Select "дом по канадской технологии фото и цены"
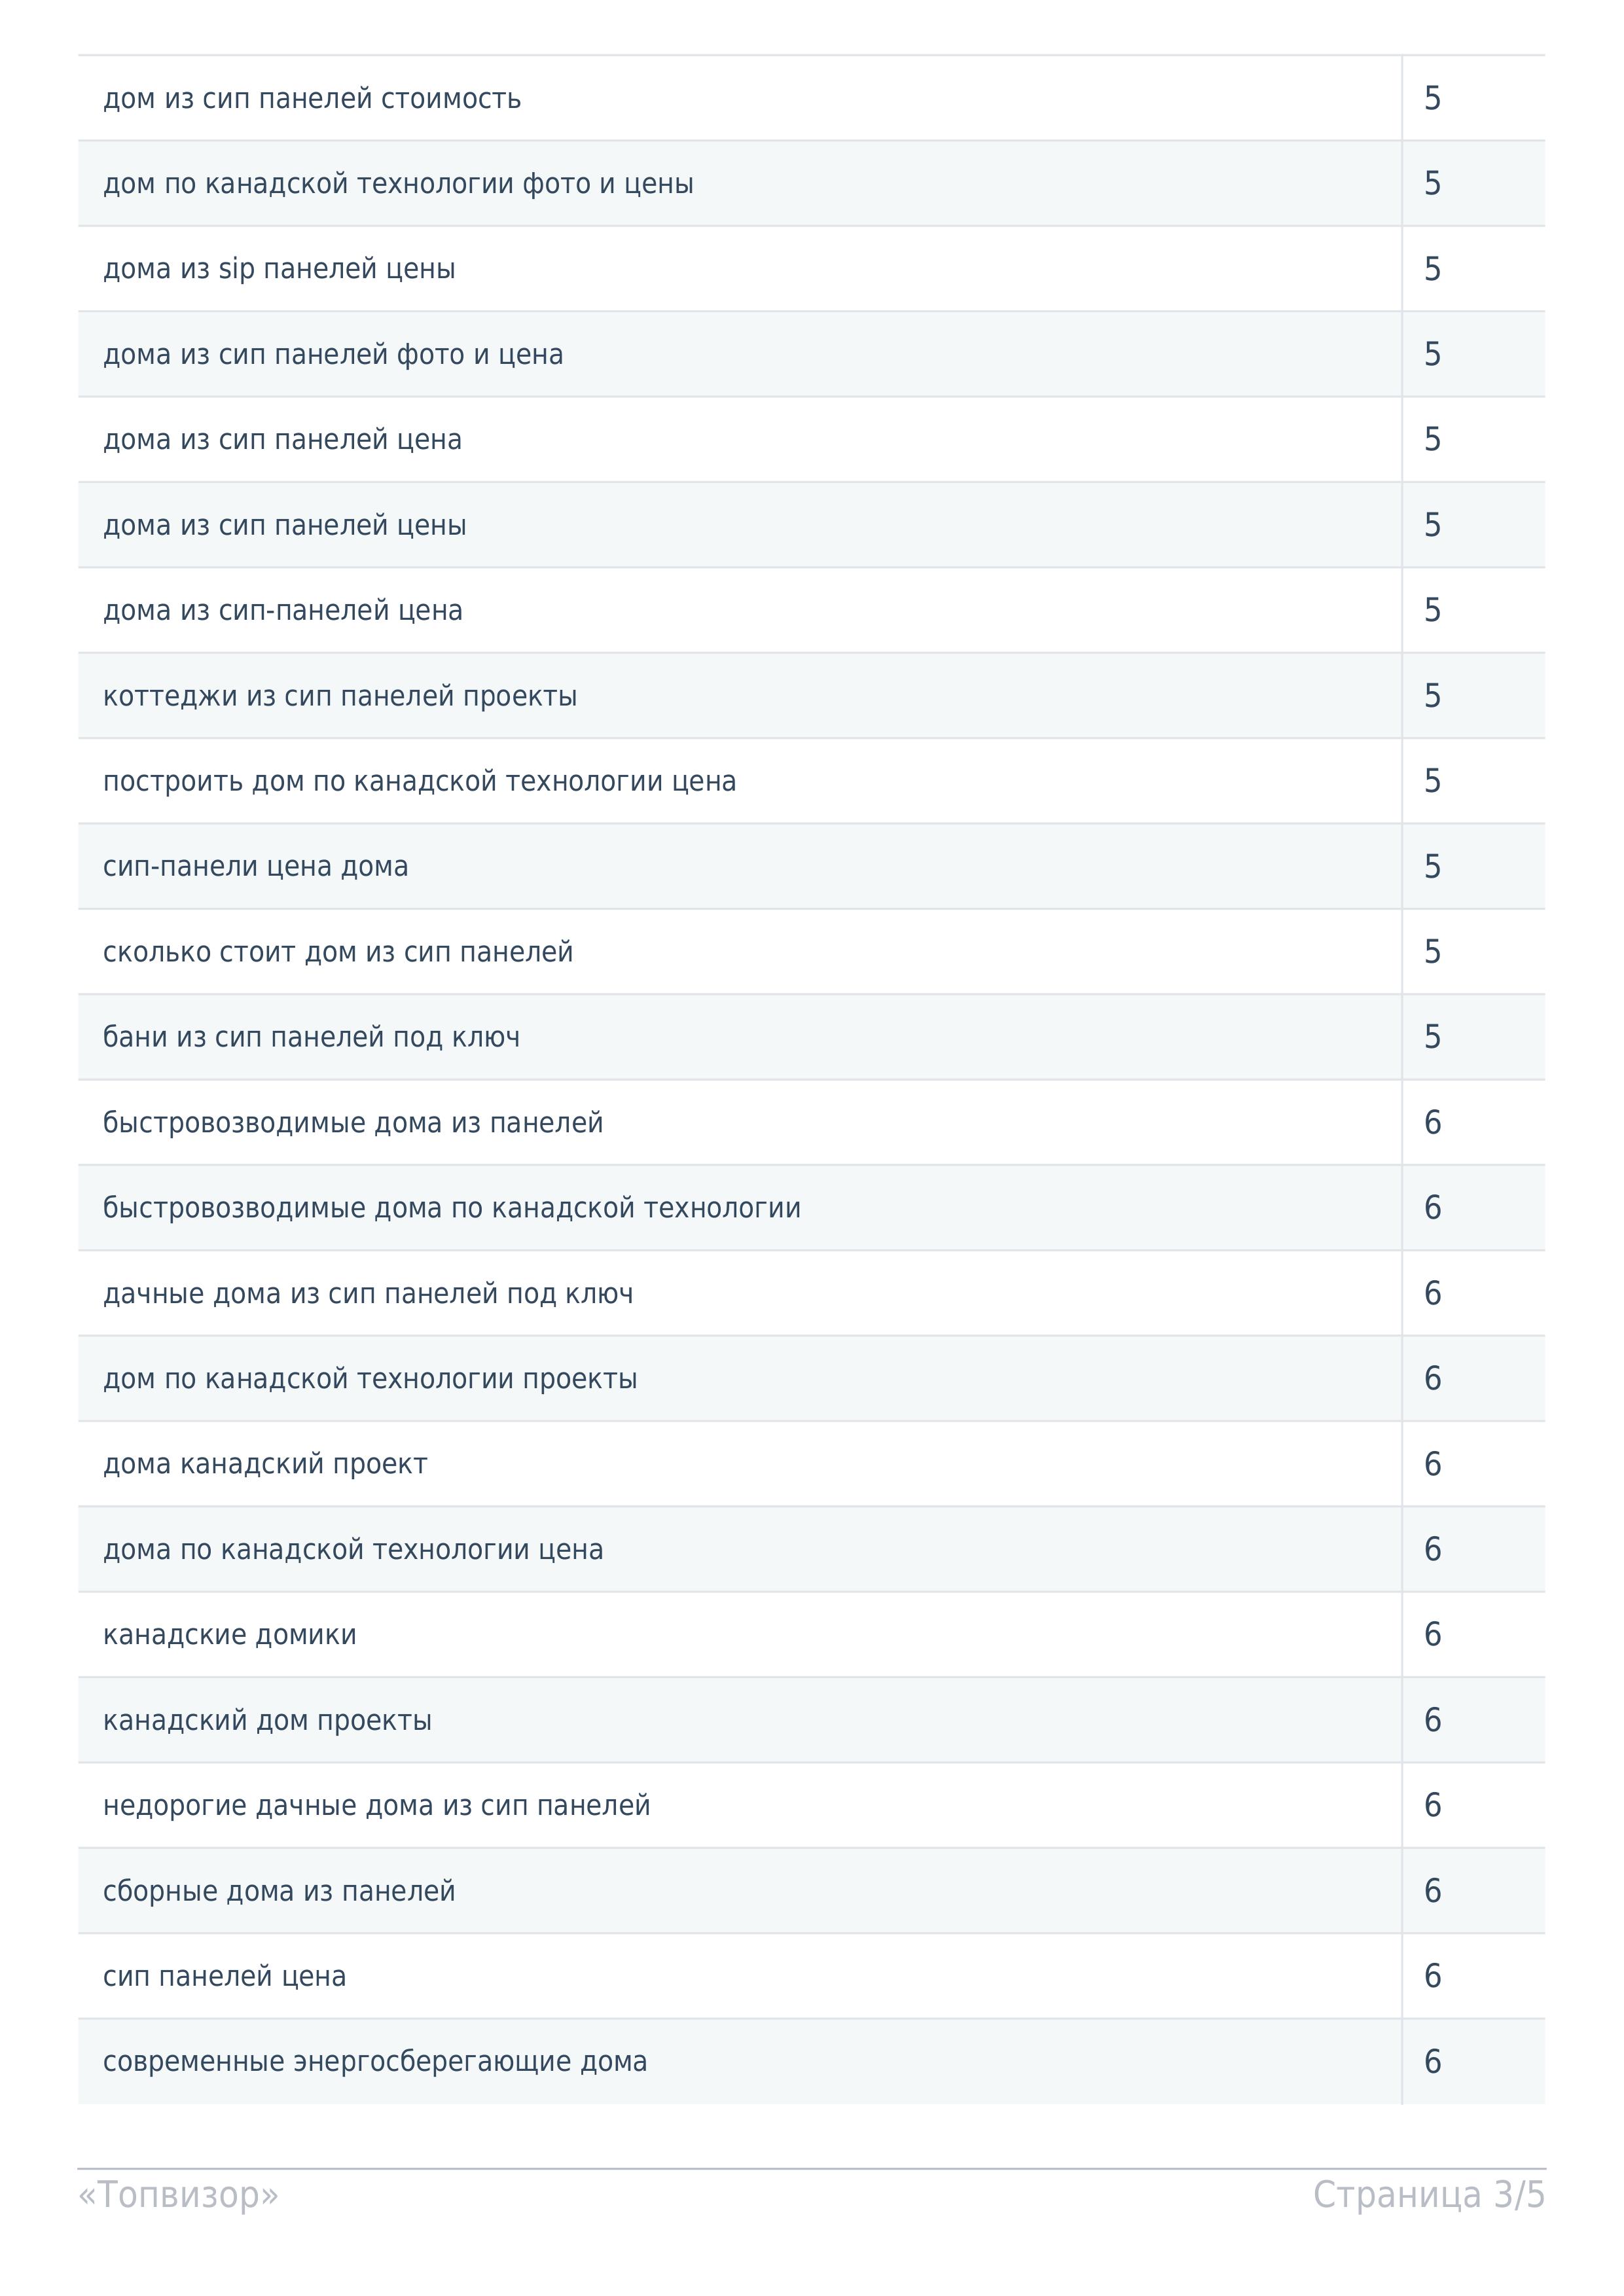Viewport: 1624px width, 2296px height. click(398, 184)
